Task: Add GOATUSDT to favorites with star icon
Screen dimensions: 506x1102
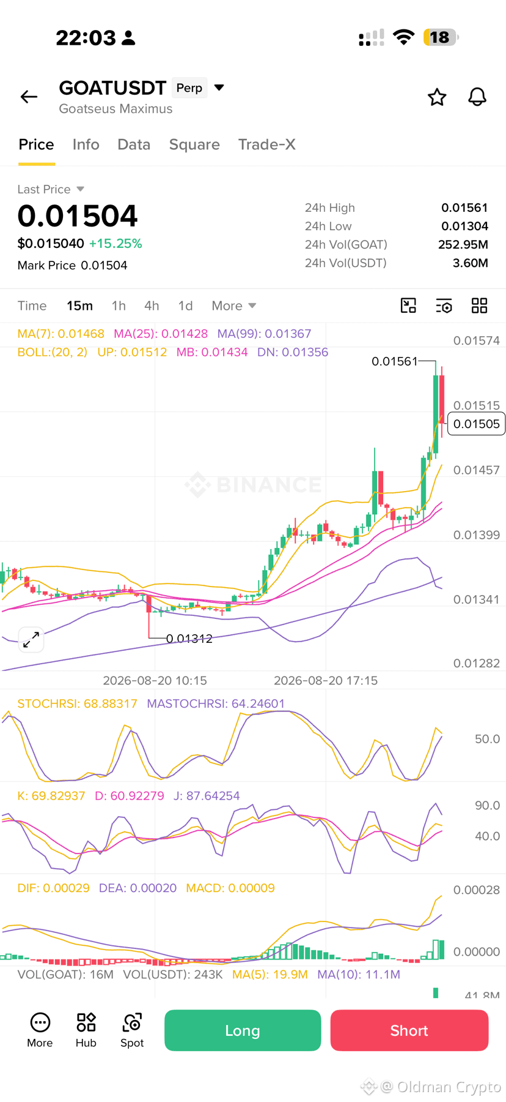Action: (x=437, y=97)
